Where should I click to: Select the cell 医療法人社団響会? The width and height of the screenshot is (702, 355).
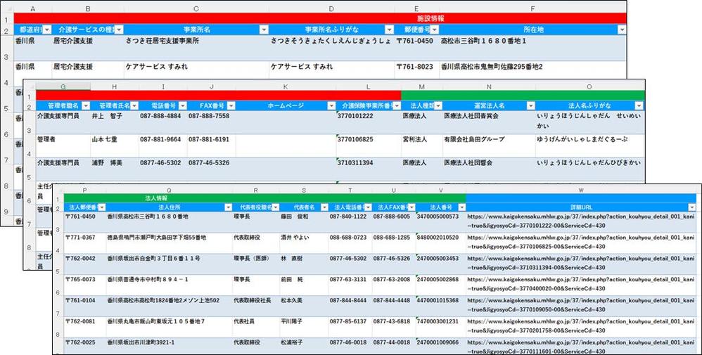(489, 169)
